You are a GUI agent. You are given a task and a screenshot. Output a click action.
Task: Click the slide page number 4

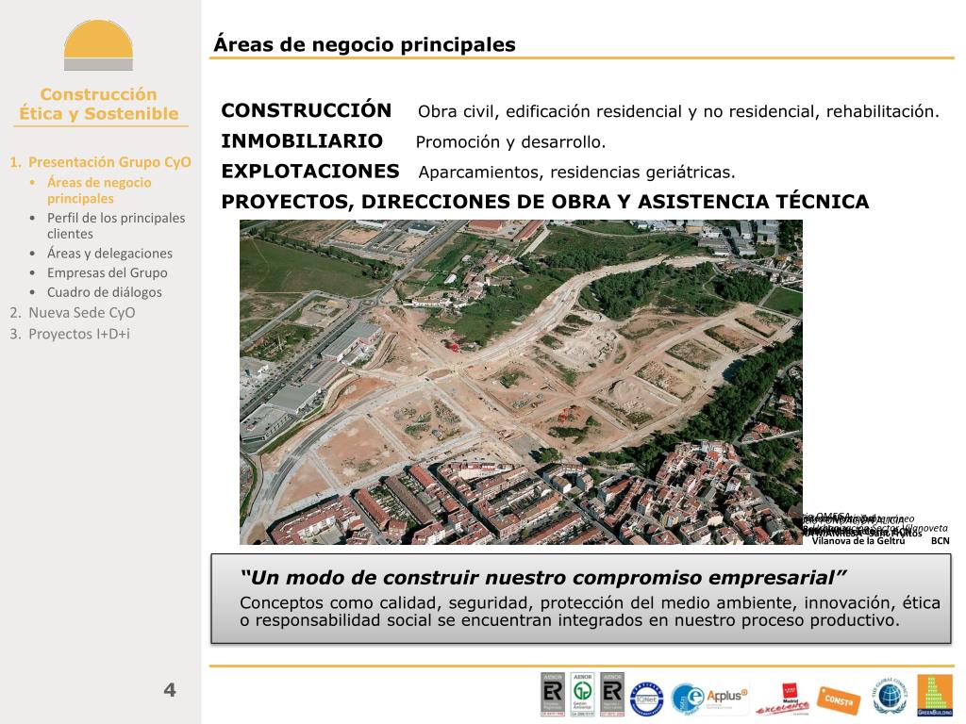(170, 689)
